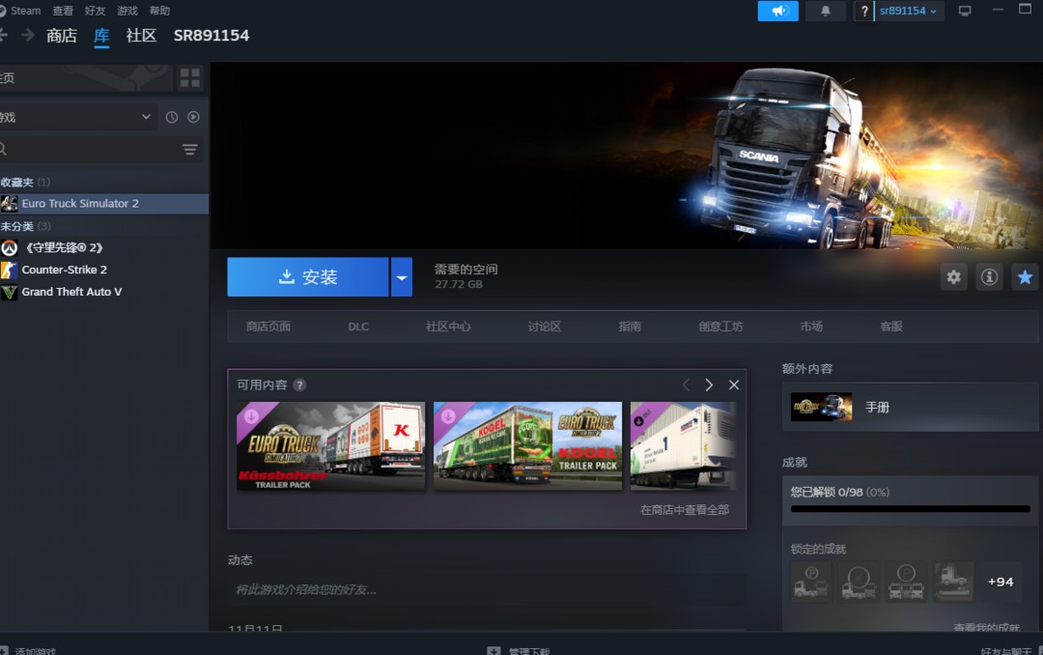Select Grand Theft Auto V in library
This screenshot has width=1043, height=655.
[104, 292]
